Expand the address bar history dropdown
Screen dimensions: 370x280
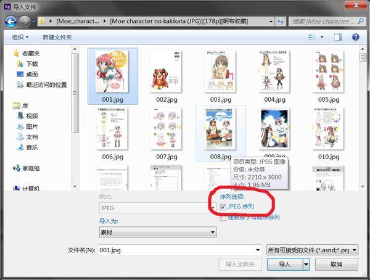[x=271, y=22]
